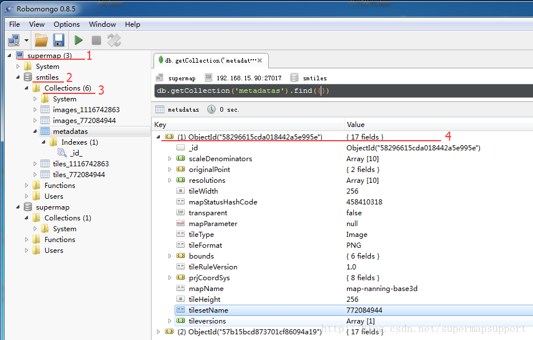Open the connect button dropdown arrow
This screenshot has width=533, height=340.
[26, 40]
